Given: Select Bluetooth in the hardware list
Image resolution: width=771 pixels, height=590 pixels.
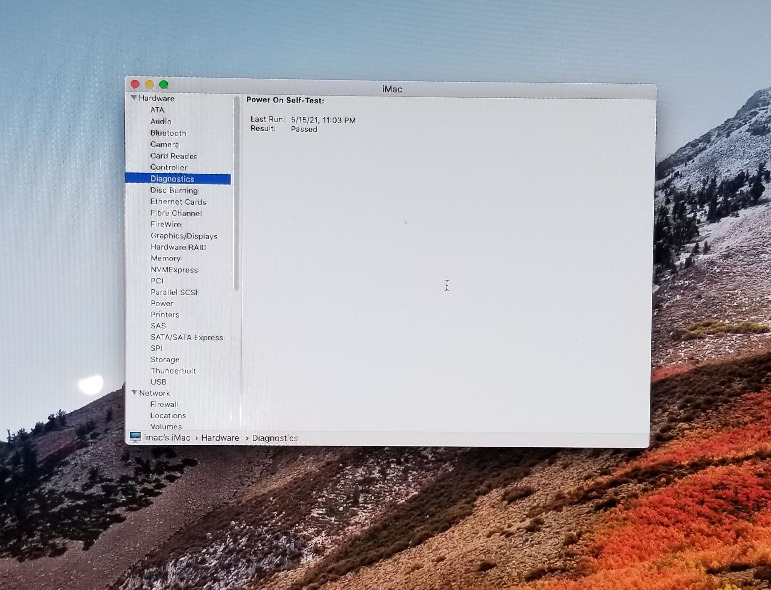Looking at the screenshot, I should point(168,133).
